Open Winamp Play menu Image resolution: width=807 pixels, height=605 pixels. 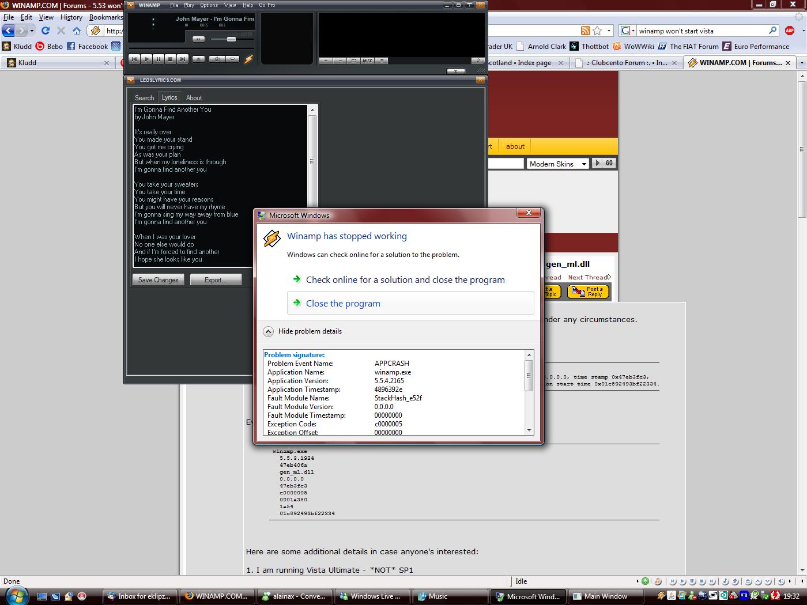click(x=189, y=5)
